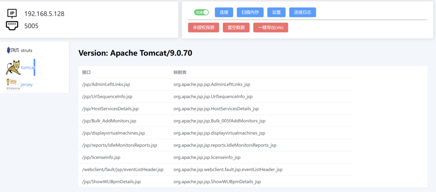The width and height of the screenshot is (436, 192).
Task: Click org.apache.jsp.jsp.reports.IdleMonitorsReports_jsp class cell
Action: pos(225,145)
